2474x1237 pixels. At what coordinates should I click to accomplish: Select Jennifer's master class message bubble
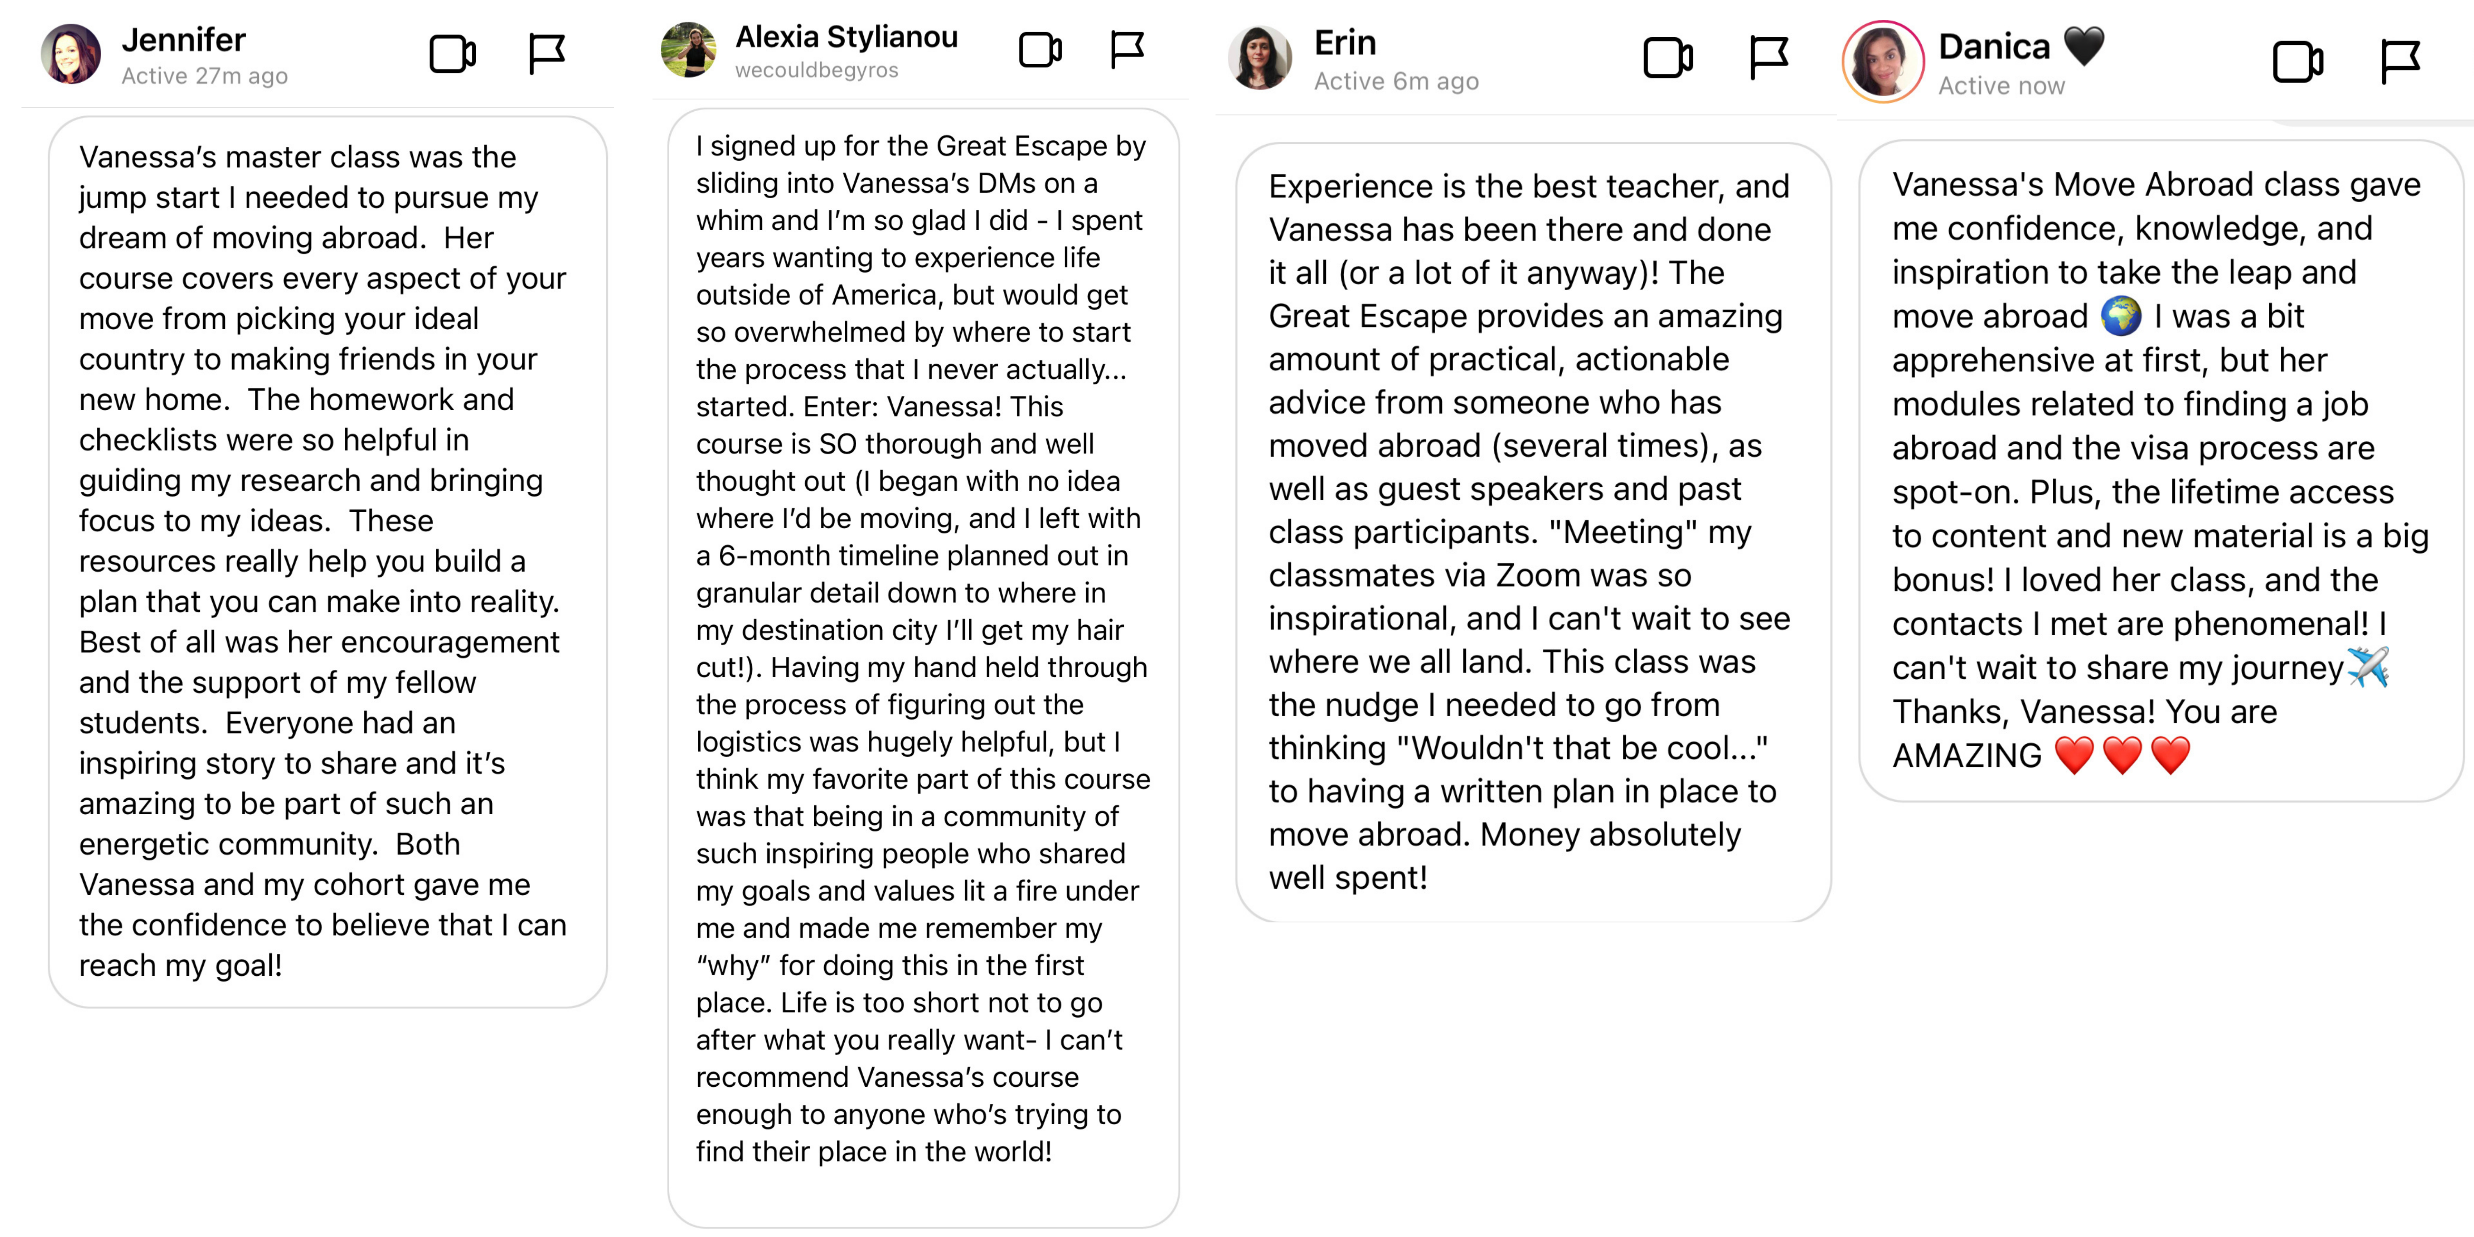[328, 562]
